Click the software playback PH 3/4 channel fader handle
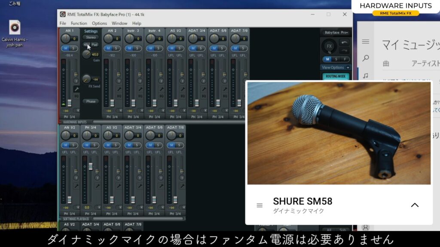 90,166
